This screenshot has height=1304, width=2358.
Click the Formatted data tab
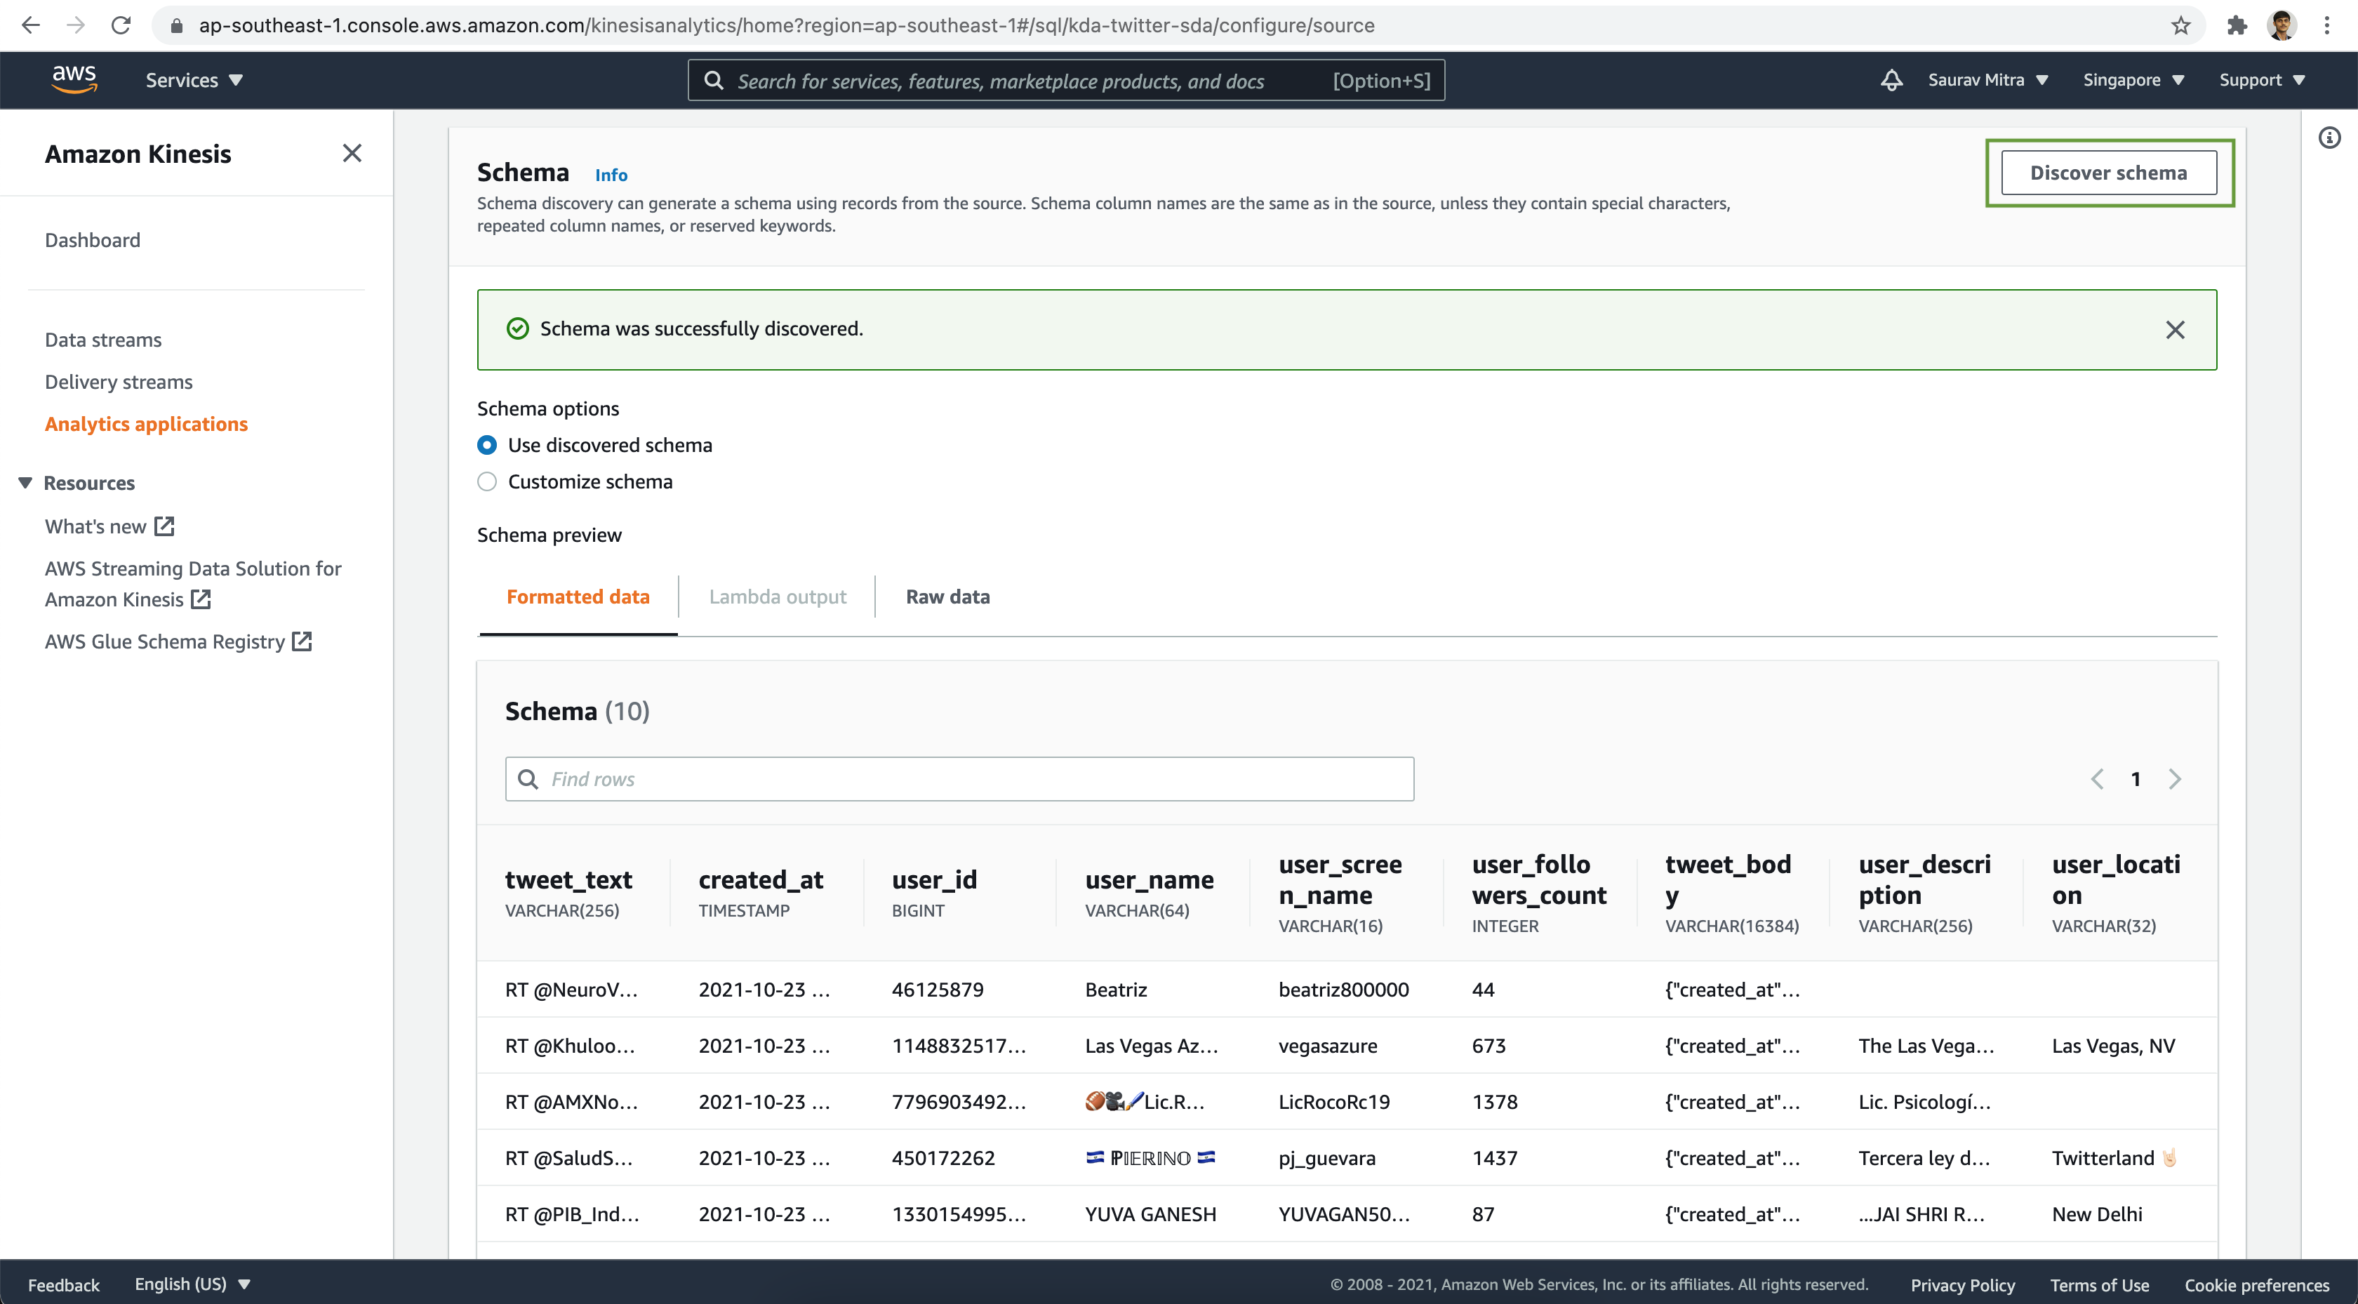click(x=578, y=596)
